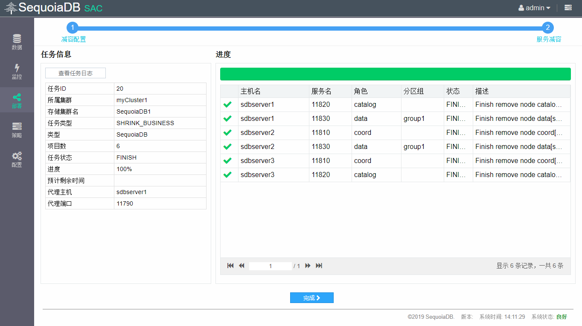Click checkmark for sdbserver1 11820 row

227,104
